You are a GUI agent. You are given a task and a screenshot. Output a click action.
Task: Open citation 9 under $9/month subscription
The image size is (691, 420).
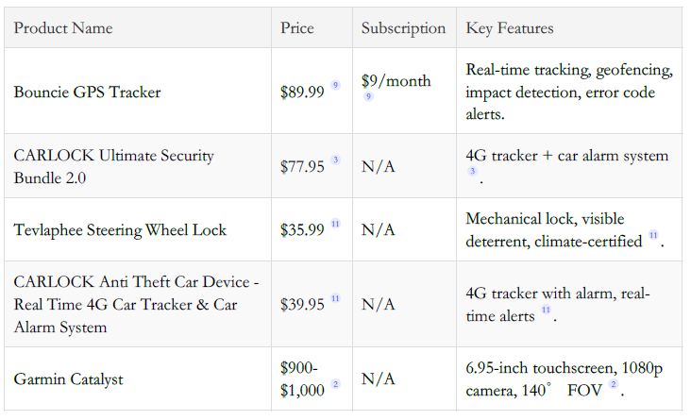click(x=368, y=97)
